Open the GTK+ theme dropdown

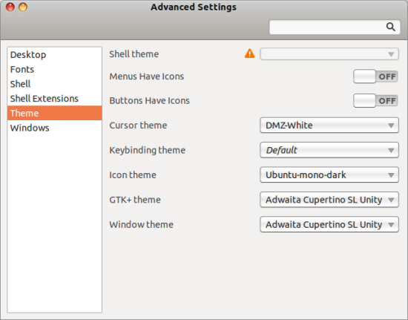[x=329, y=200]
